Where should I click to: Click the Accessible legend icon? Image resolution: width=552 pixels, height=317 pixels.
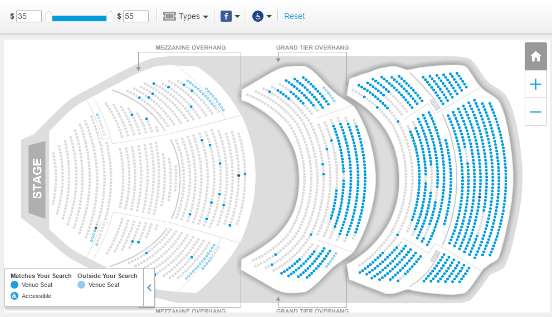click(14, 296)
